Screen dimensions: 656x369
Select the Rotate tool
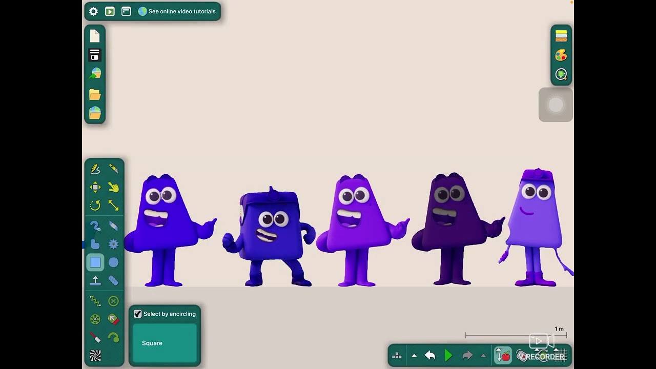pos(95,206)
